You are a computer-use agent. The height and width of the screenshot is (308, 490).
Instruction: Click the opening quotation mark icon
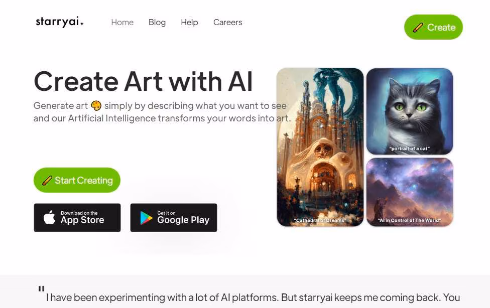pos(41,288)
